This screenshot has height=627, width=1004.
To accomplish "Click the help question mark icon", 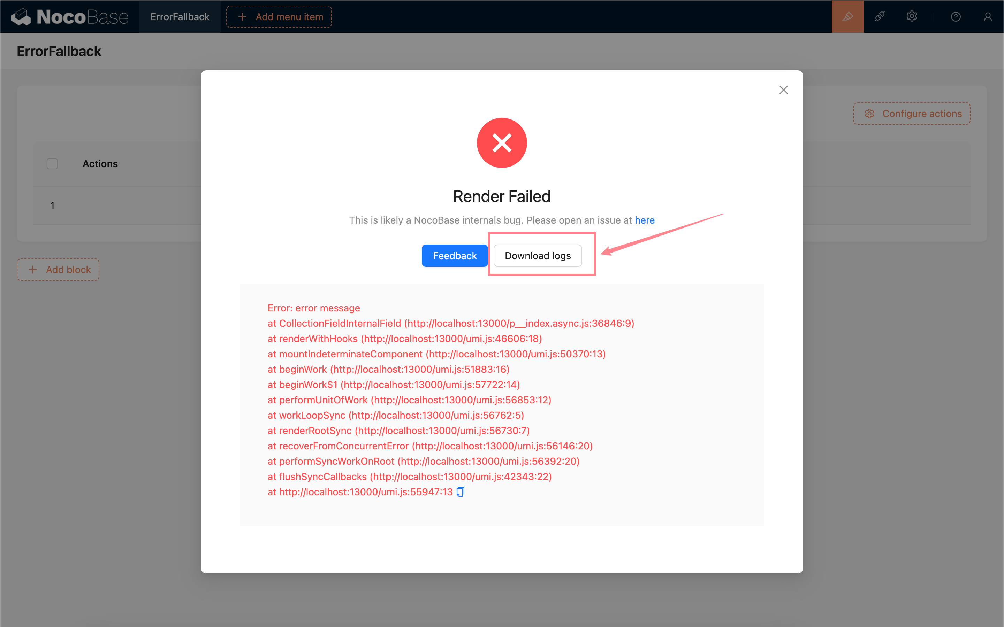I will 956,16.
